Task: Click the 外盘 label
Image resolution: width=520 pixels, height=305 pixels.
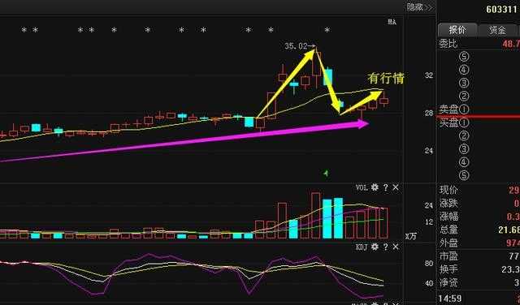Action: [x=448, y=243]
